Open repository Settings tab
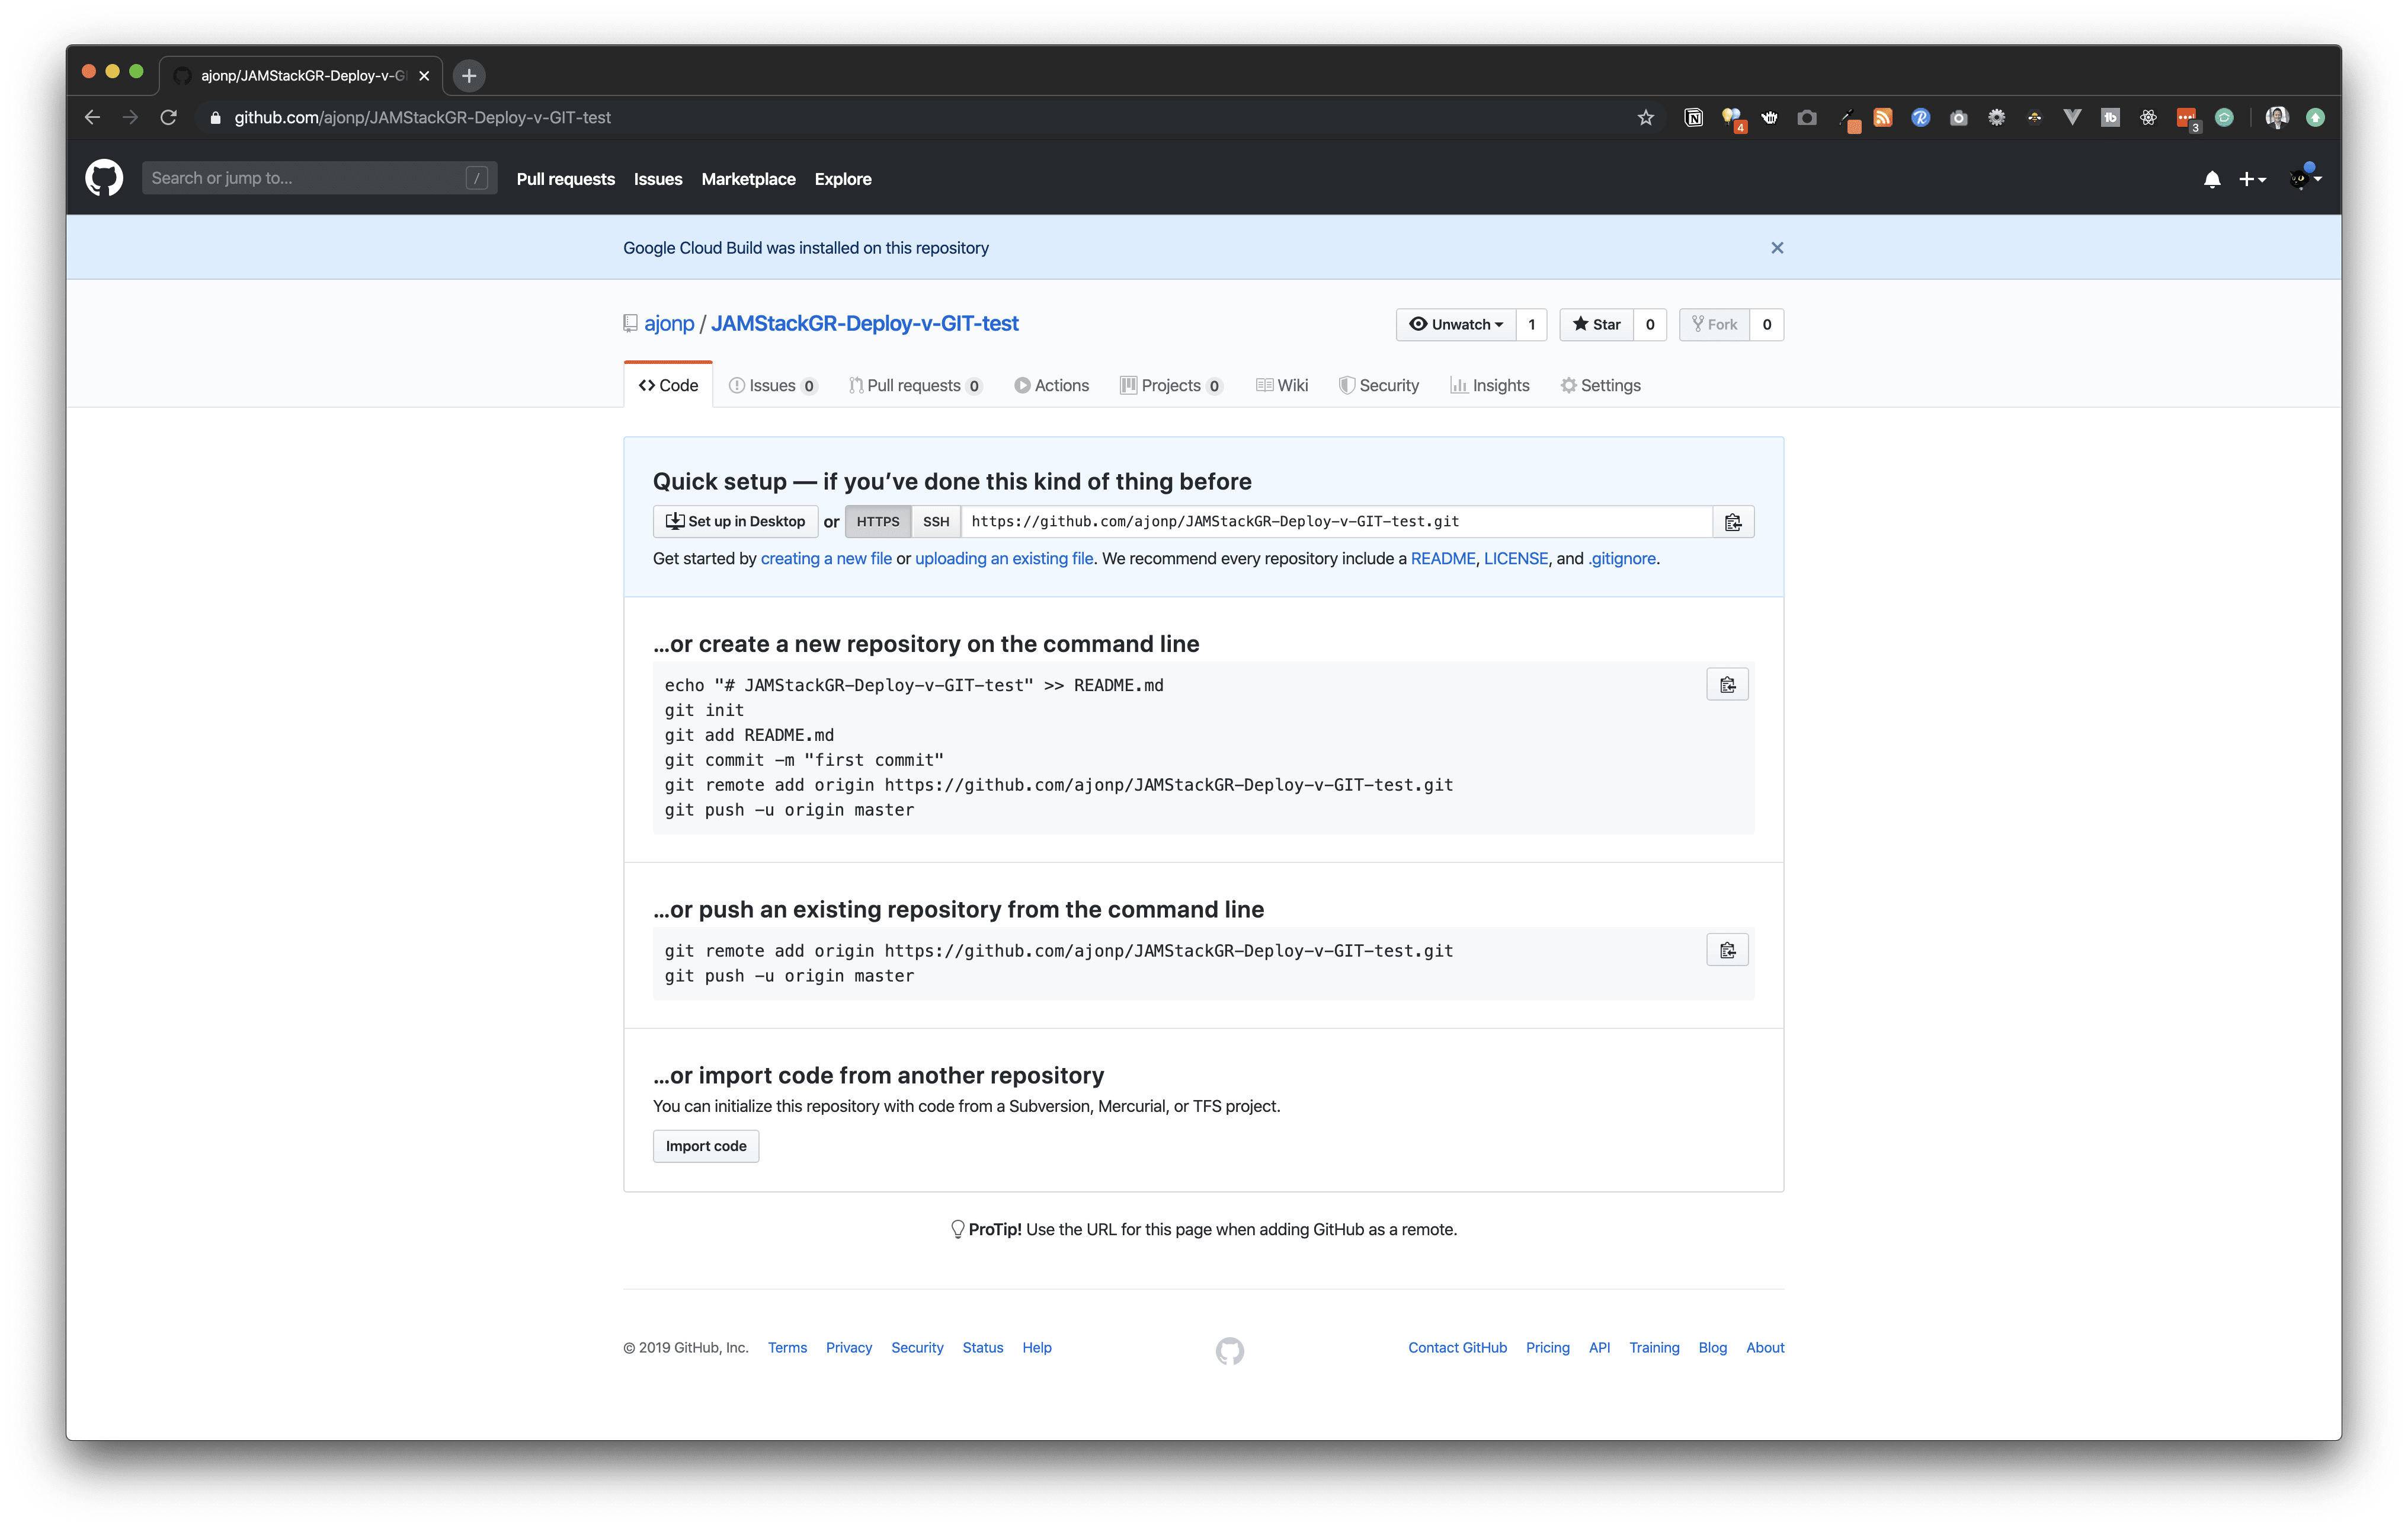 click(x=1601, y=386)
